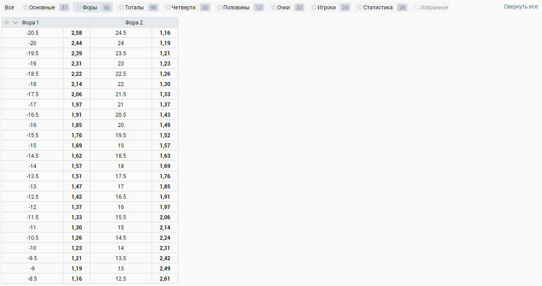Select odds 1,16 for Фора 1 -8.5
This screenshot has height=286, width=542.
(77, 279)
